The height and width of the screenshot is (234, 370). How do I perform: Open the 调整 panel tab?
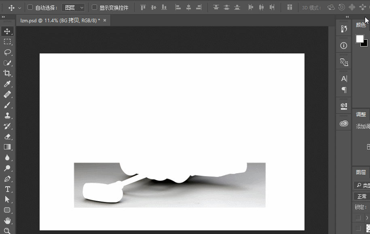point(361,115)
